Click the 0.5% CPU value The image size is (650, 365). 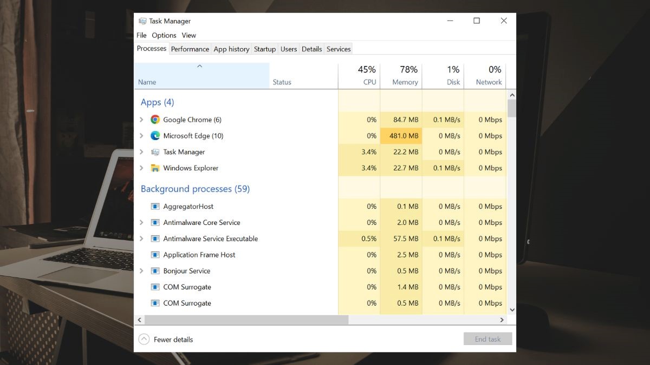click(369, 238)
